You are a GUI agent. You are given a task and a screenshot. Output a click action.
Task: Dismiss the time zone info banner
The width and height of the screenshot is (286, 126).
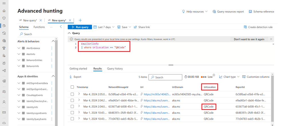(x=271, y=39)
